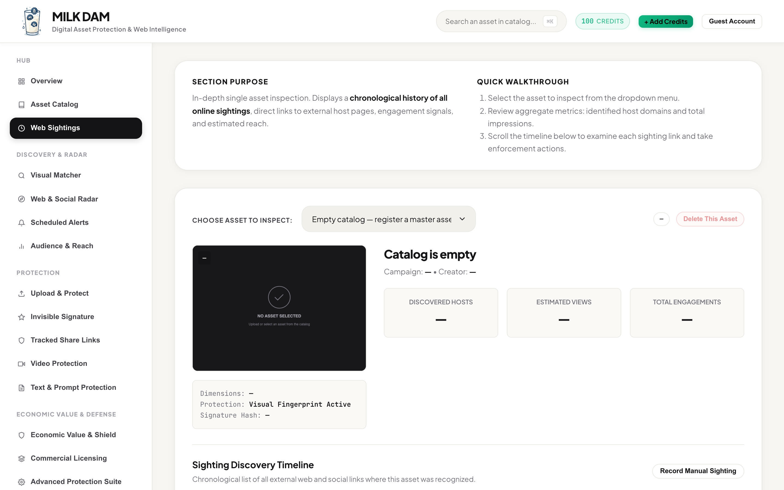Click the Scheduled Alerts bell icon

(22, 223)
